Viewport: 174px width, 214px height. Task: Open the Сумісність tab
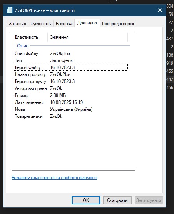tap(41, 24)
